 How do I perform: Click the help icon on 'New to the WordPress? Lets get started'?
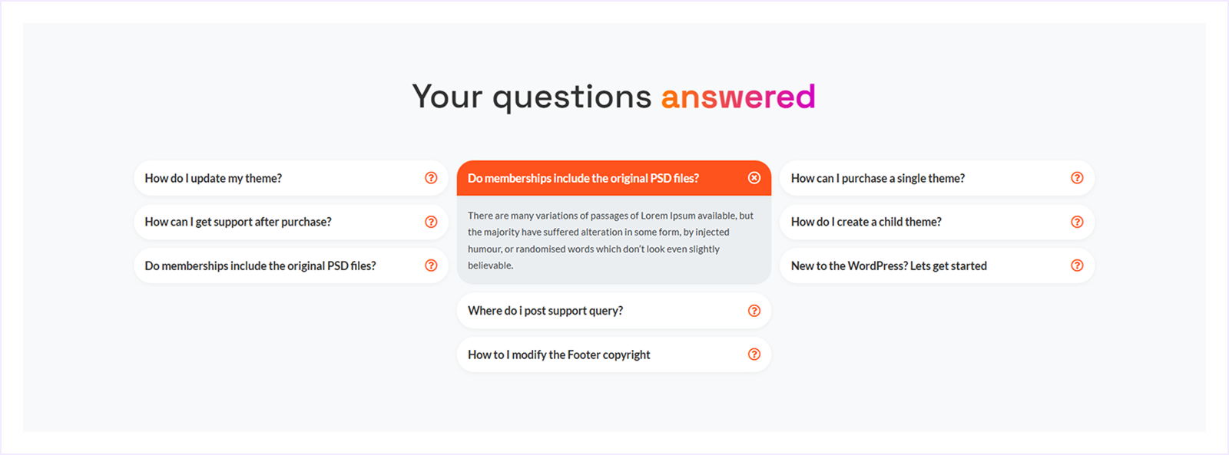(x=1076, y=265)
